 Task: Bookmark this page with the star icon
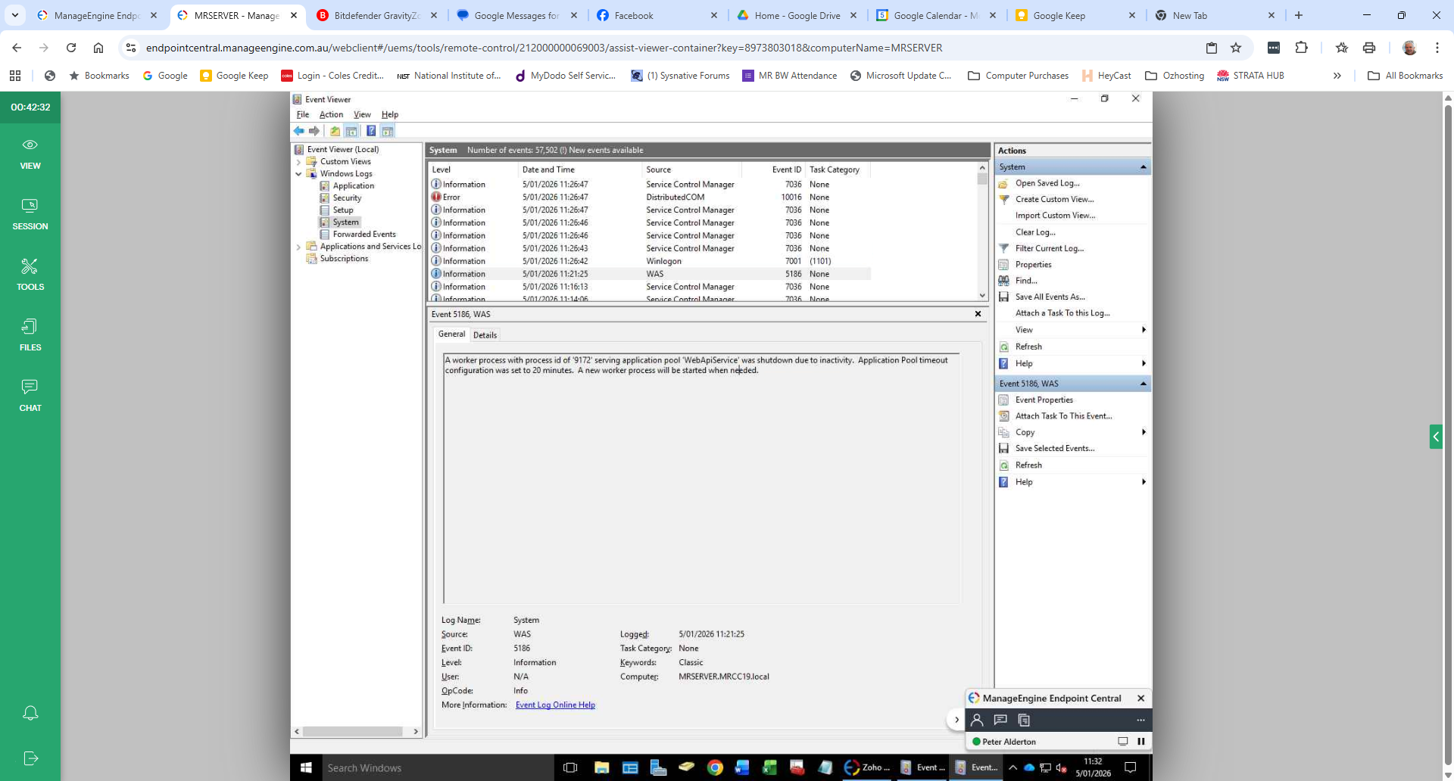pyautogui.click(x=1236, y=48)
